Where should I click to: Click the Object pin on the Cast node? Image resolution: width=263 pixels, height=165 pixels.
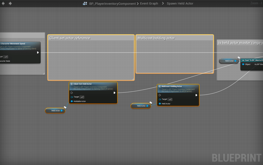click(x=243, y=64)
